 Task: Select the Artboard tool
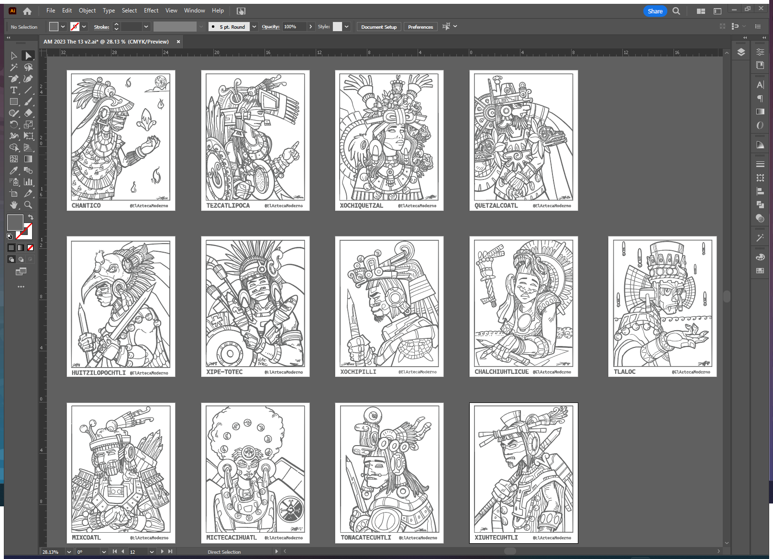coord(14,194)
